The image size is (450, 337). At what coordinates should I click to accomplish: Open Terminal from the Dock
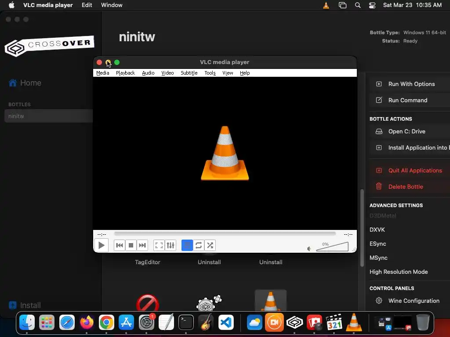pyautogui.click(x=186, y=322)
